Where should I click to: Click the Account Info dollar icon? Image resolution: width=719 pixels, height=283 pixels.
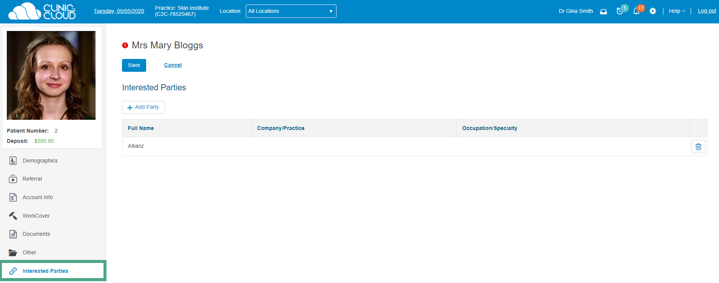point(13,197)
